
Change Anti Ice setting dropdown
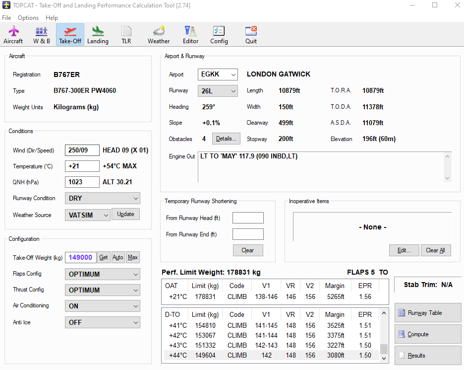(x=102, y=321)
